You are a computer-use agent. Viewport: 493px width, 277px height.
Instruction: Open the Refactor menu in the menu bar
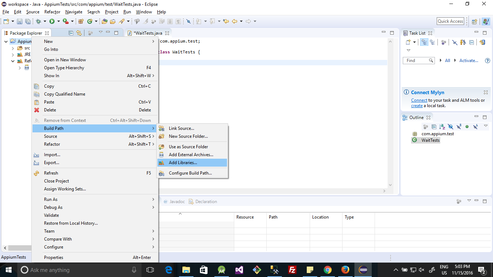52,12
